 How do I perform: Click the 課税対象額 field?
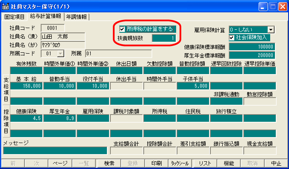tap(126, 118)
